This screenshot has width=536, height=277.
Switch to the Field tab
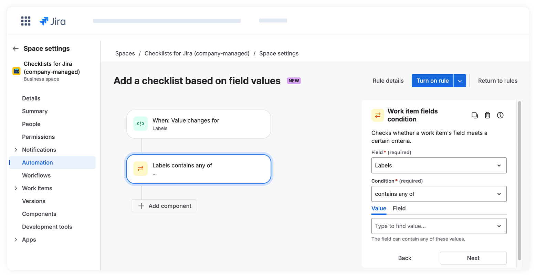(399, 209)
